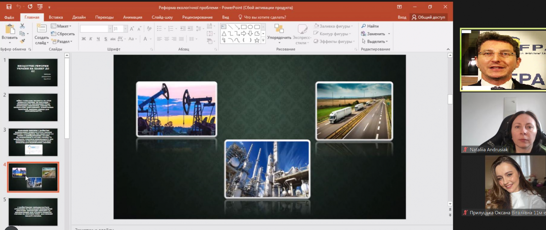Open the Макет layout dropdown
Image resolution: width=546 pixels, height=230 pixels.
pos(61,26)
